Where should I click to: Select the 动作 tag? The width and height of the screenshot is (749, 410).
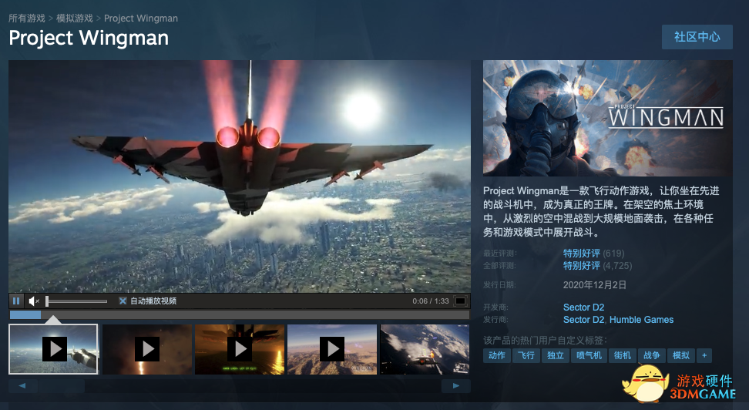pos(497,355)
